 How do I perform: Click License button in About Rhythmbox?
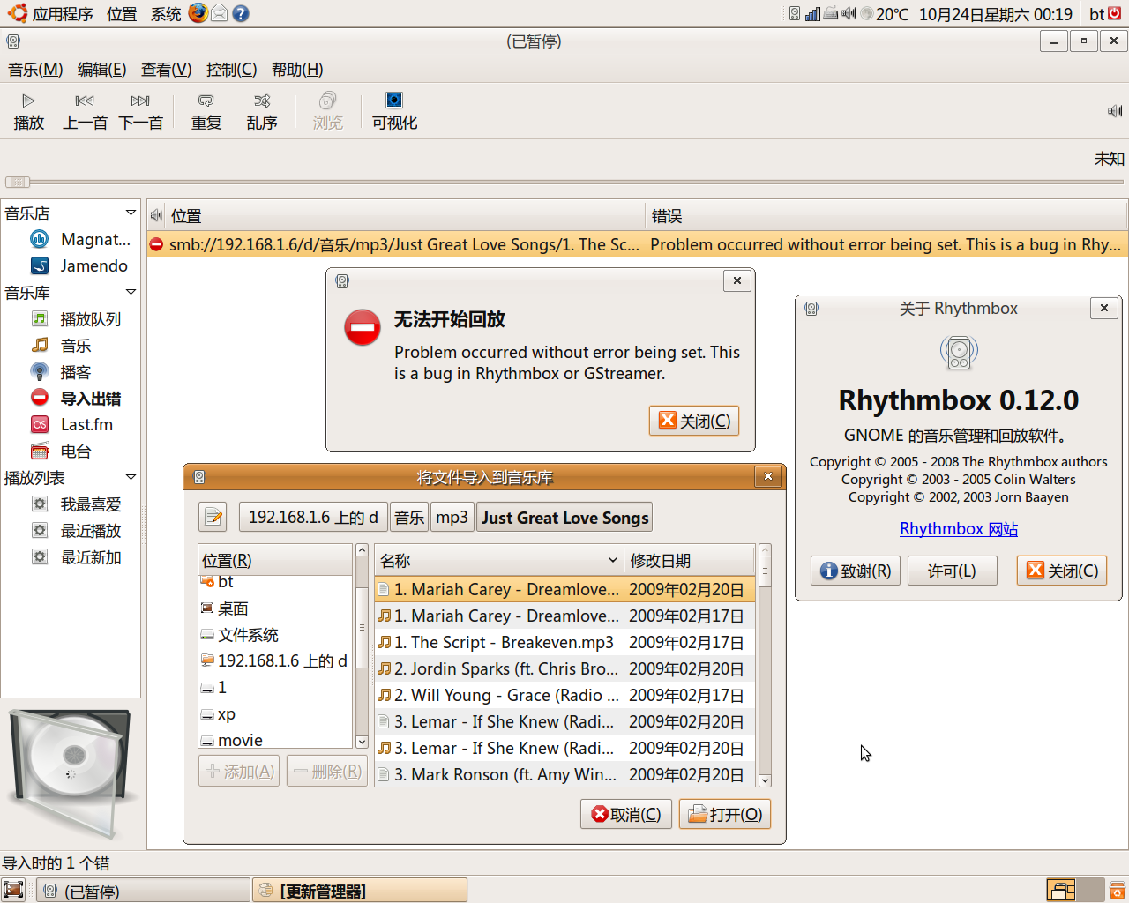[x=952, y=571]
